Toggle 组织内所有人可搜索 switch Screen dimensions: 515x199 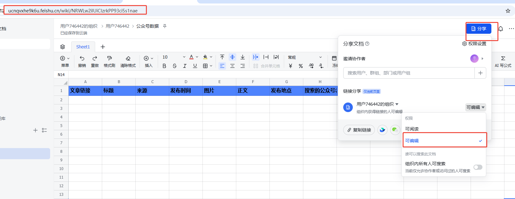click(478, 167)
